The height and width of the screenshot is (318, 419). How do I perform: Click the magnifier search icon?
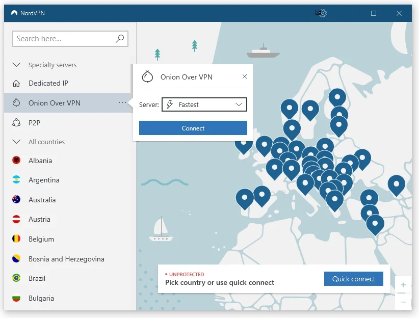pos(120,39)
